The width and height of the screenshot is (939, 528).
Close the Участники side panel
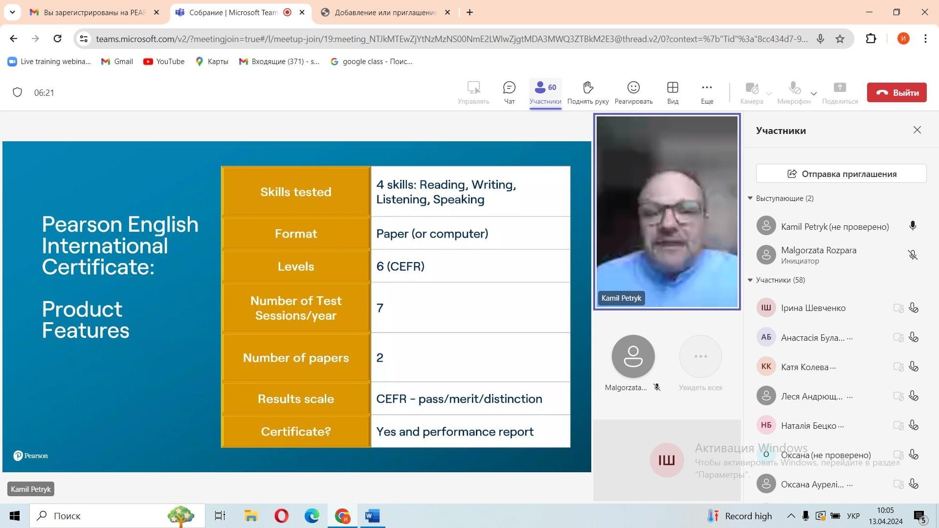917,130
